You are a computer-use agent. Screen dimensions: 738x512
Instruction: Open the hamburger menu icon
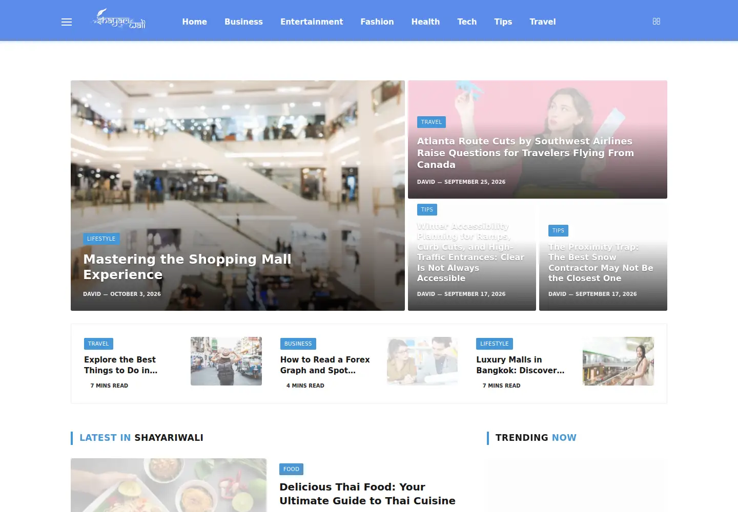point(67,22)
